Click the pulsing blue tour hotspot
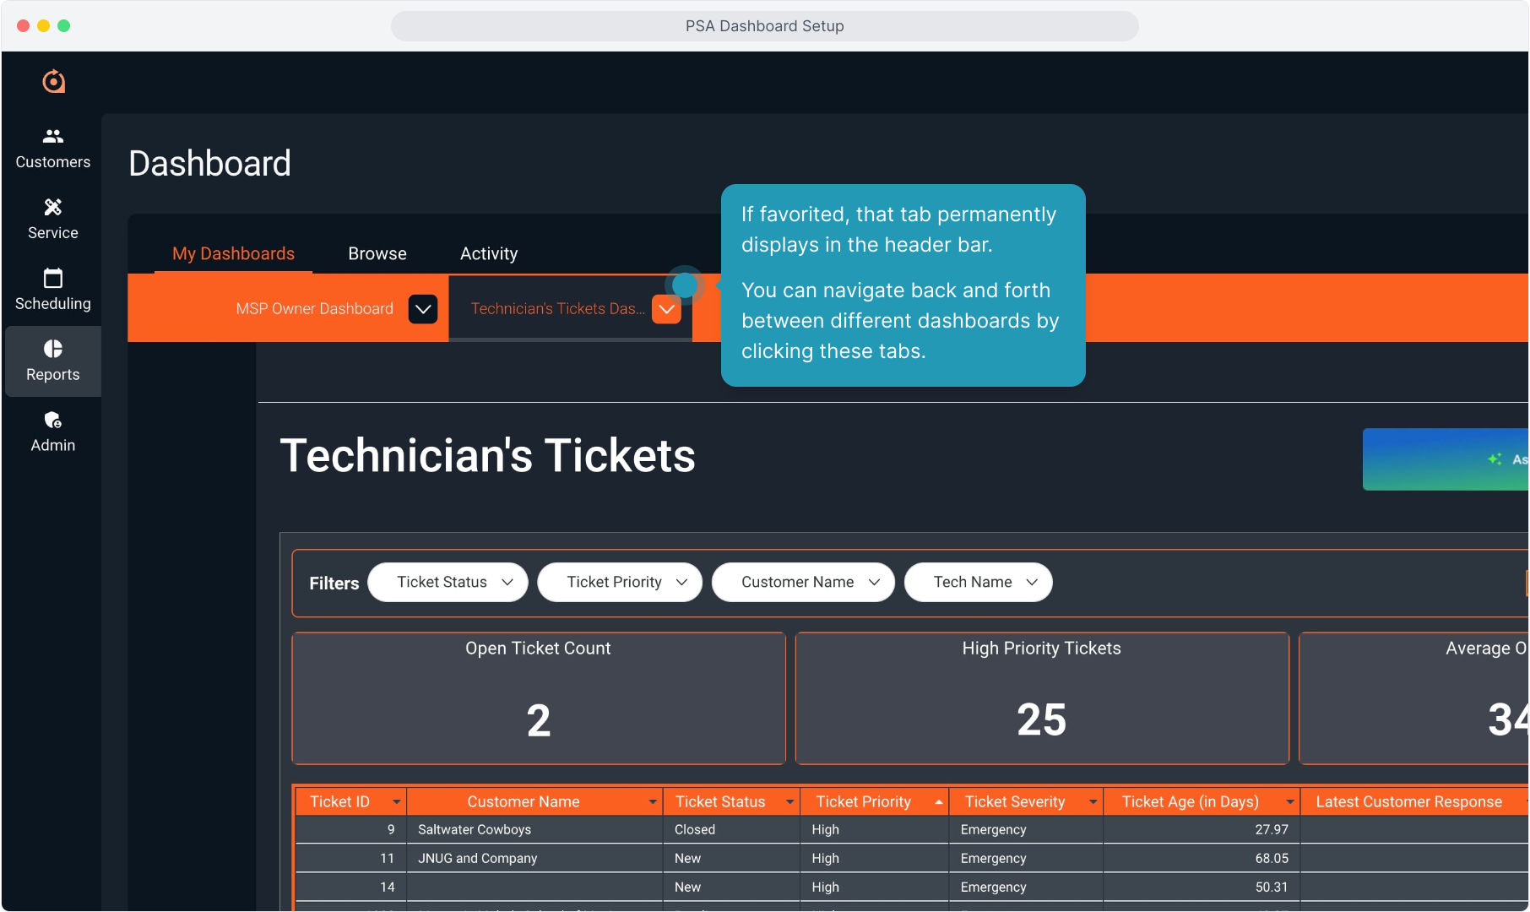Image resolution: width=1530 pixels, height=912 pixels. (685, 285)
